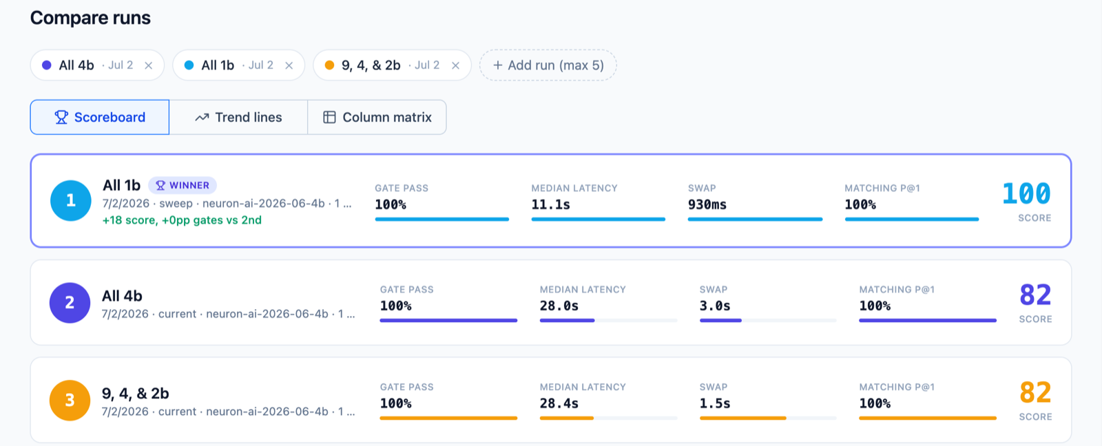Click the orange dot on 9, 4, & 2b chip

pos(329,65)
